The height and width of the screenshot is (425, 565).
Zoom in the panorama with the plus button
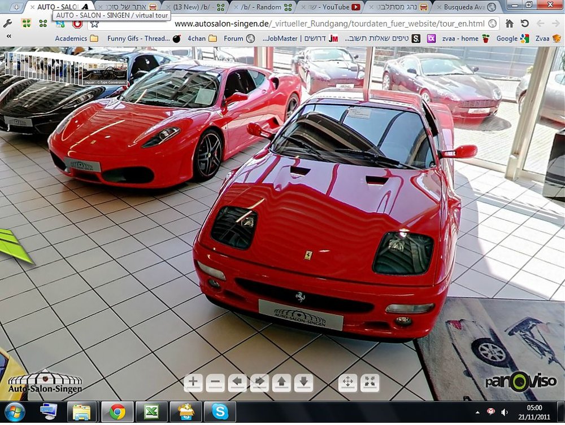(193, 382)
